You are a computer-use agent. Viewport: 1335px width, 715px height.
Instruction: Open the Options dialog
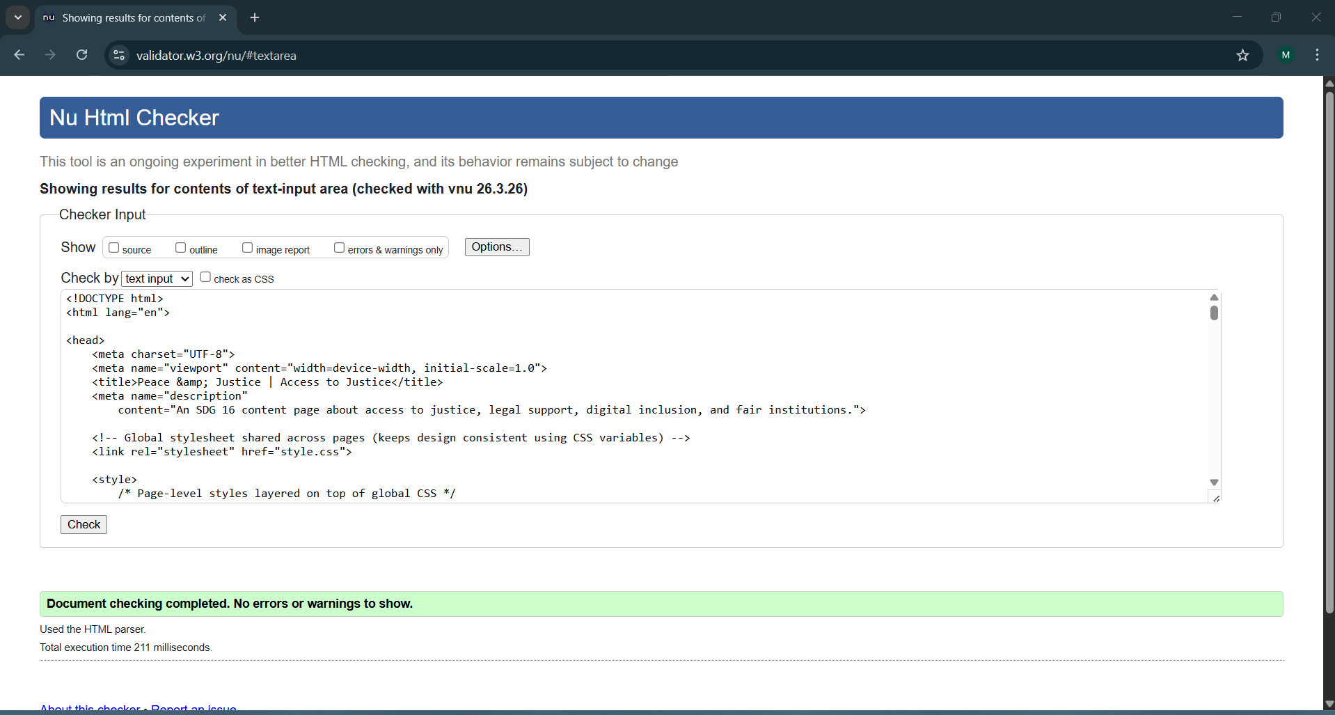(x=496, y=246)
